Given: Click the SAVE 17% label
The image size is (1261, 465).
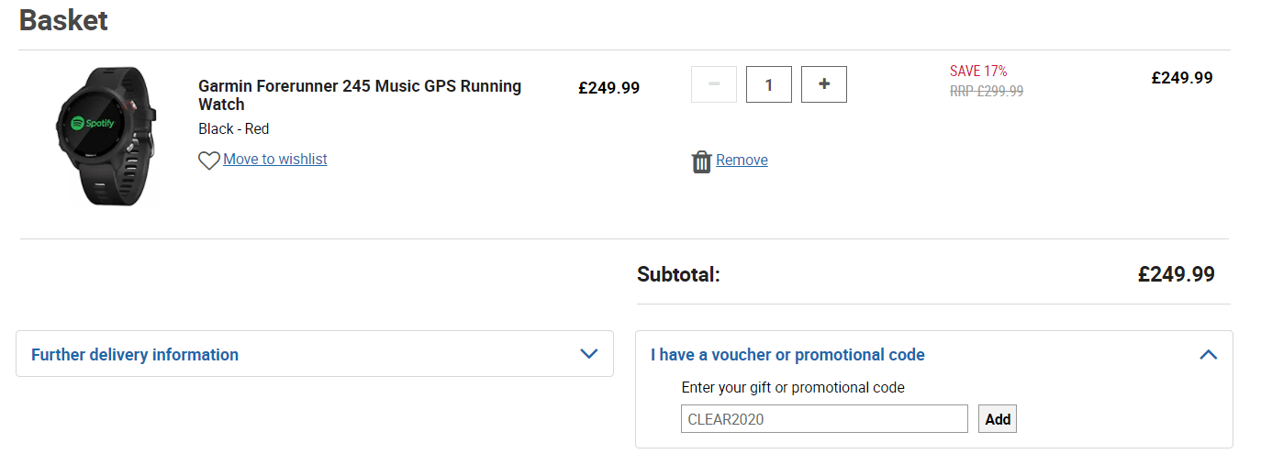Looking at the screenshot, I should point(978,72).
